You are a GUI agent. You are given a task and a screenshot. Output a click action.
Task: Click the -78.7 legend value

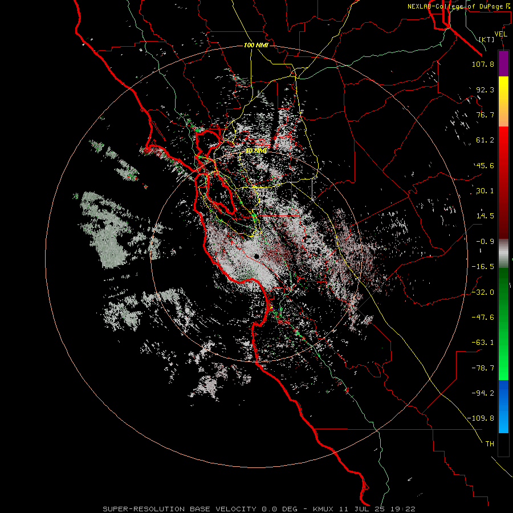(x=483, y=368)
